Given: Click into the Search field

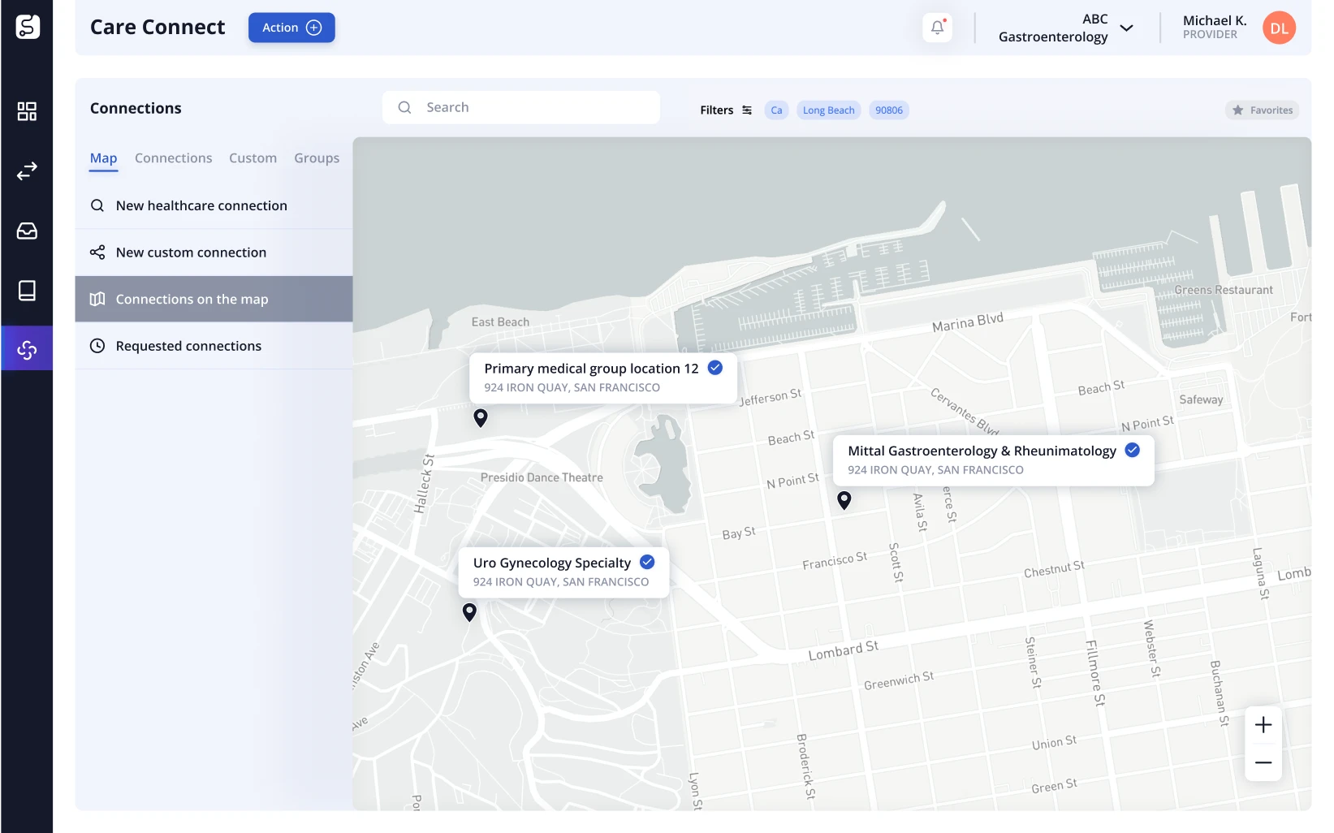Looking at the screenshot, I should tap(521, 107).
